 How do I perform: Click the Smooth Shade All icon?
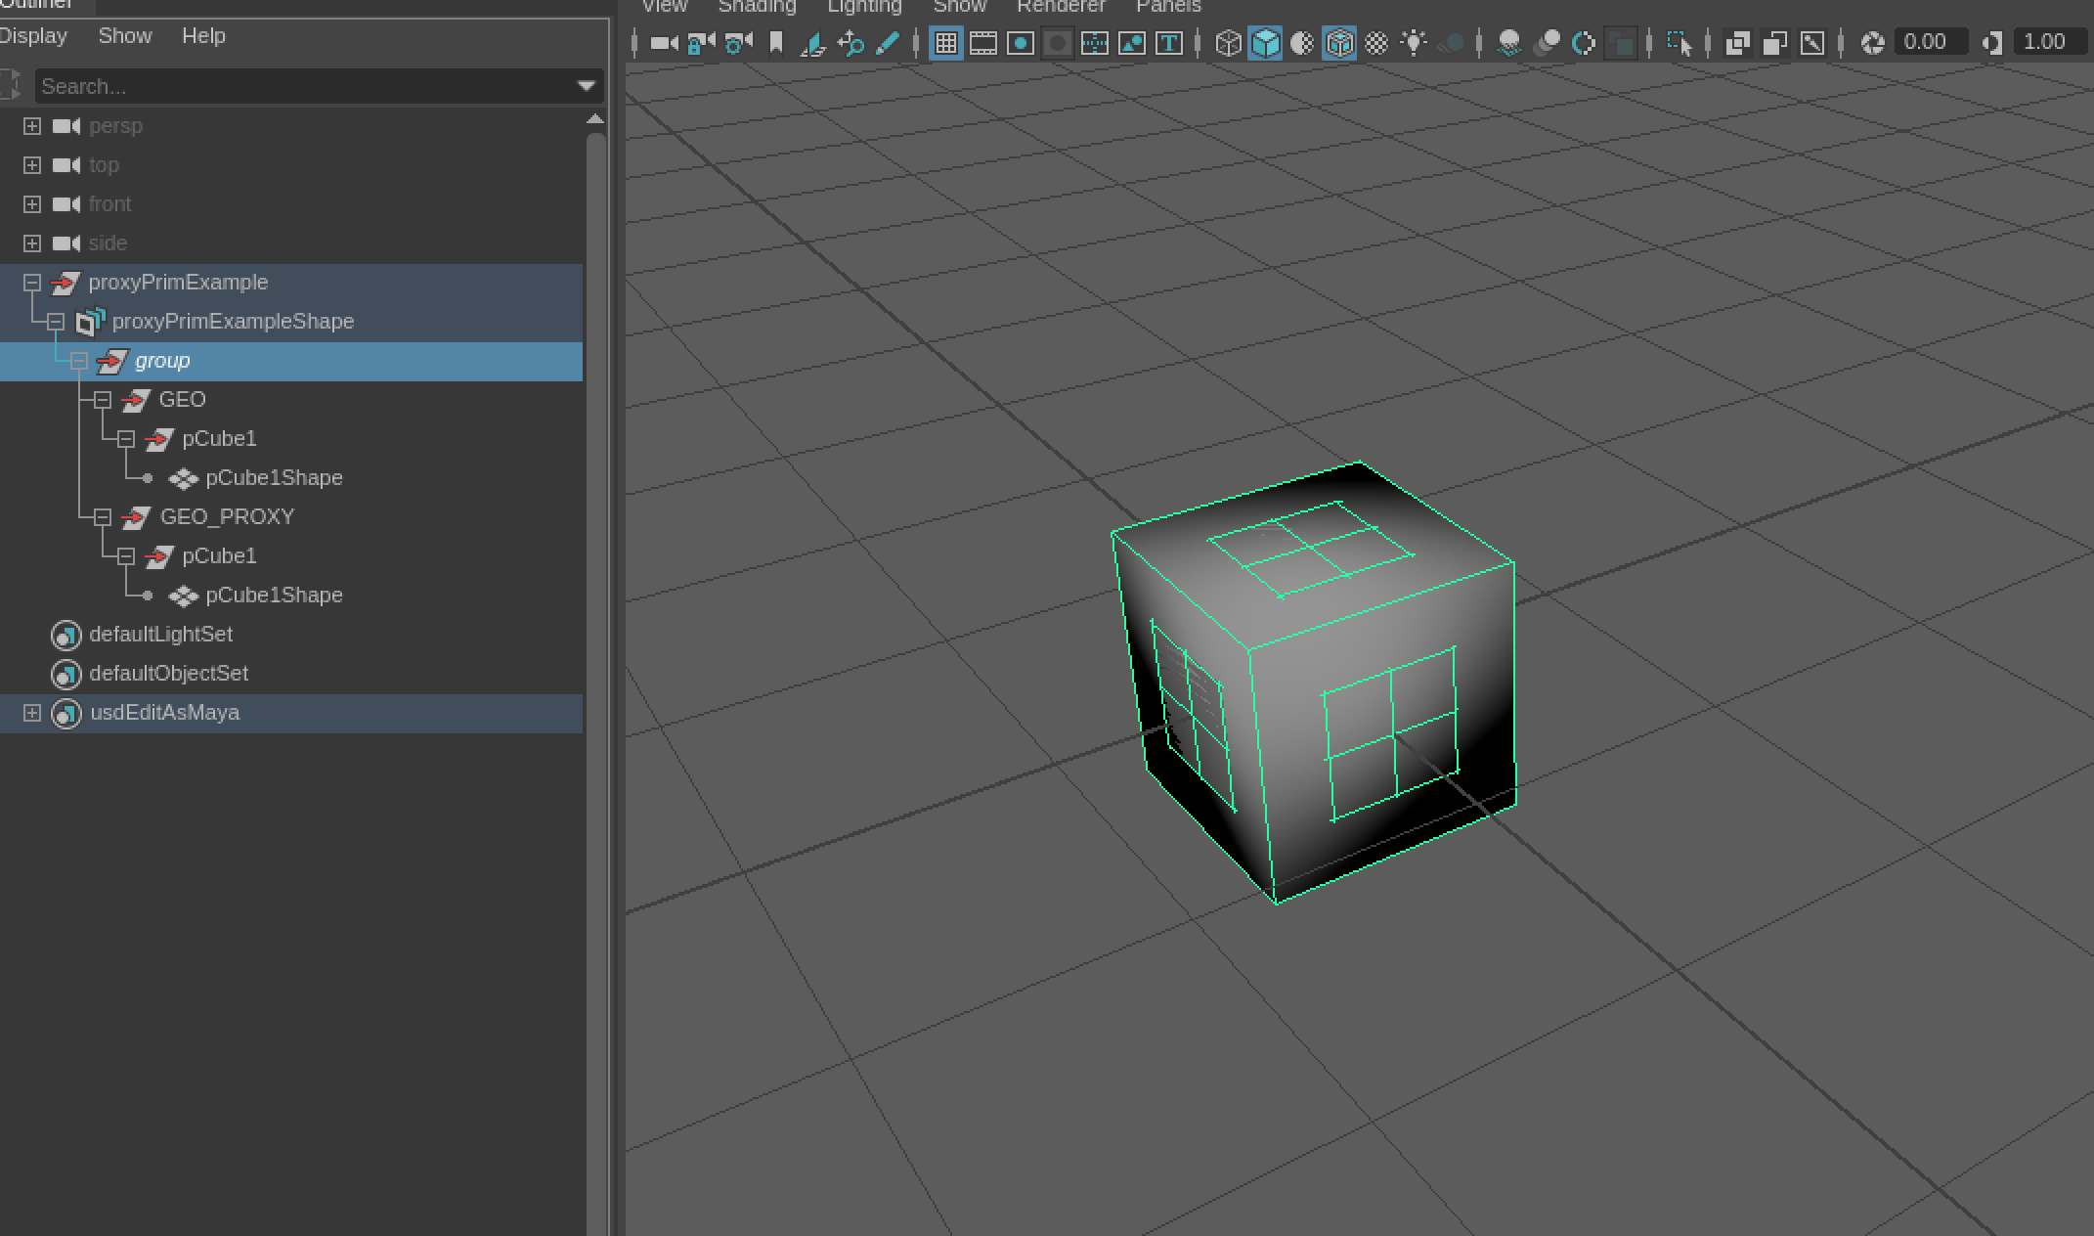point(1265,43)
